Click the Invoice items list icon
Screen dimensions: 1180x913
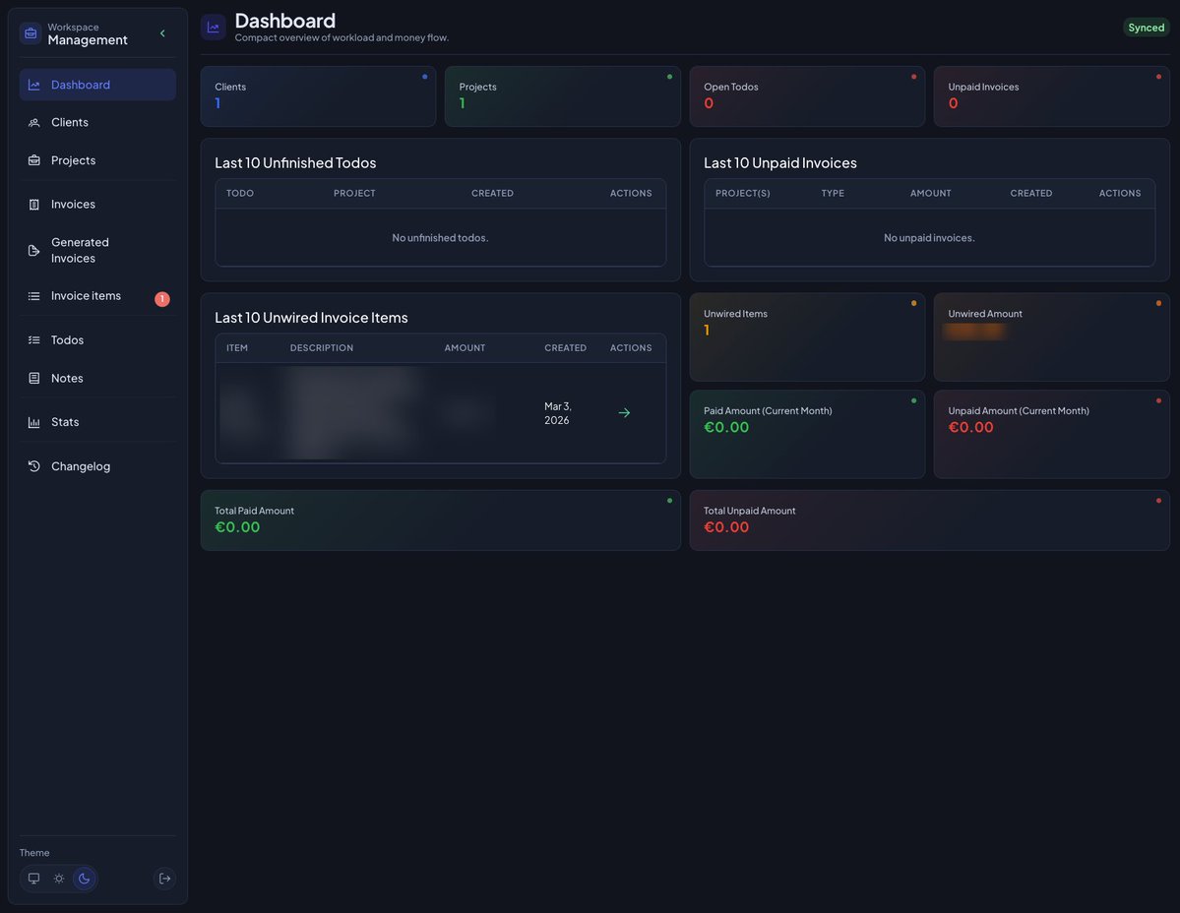pyautogui.click(x=33, y=296)
